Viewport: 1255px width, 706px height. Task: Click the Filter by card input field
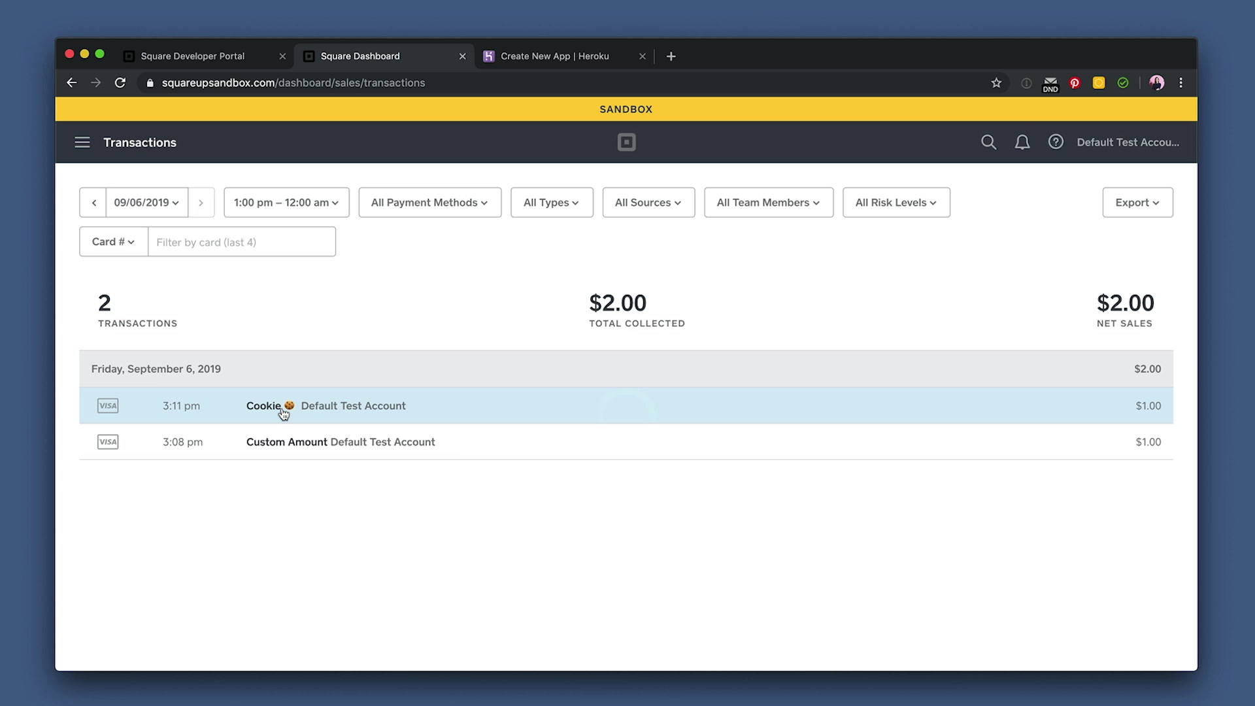tap(242, 242)
